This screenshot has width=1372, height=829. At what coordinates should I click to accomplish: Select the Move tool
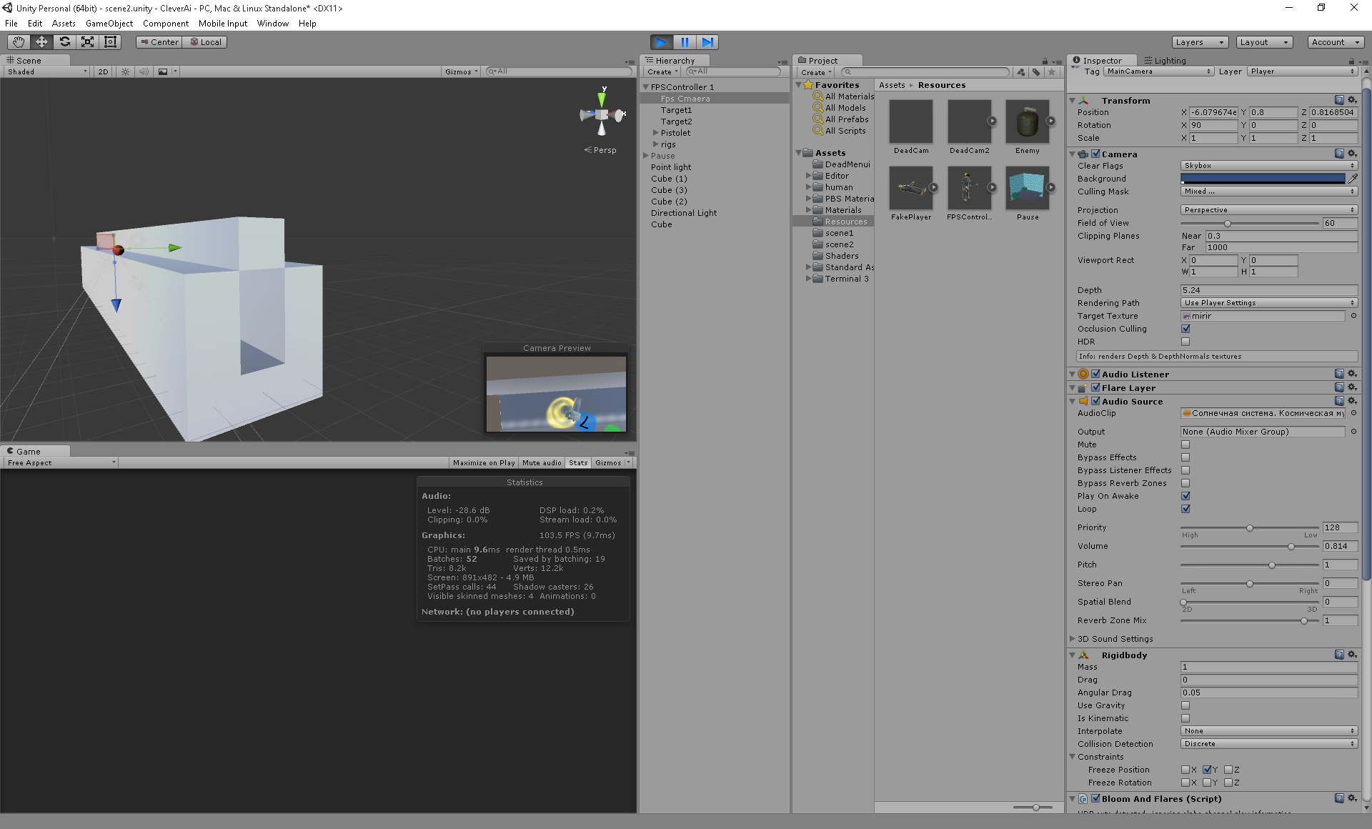click(41, 42)
